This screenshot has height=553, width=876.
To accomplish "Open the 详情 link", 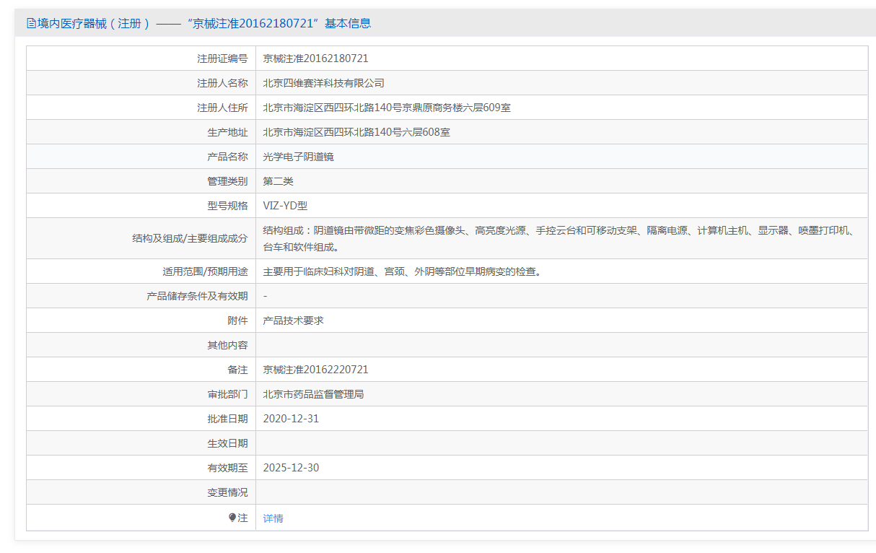I will [273, 518].
